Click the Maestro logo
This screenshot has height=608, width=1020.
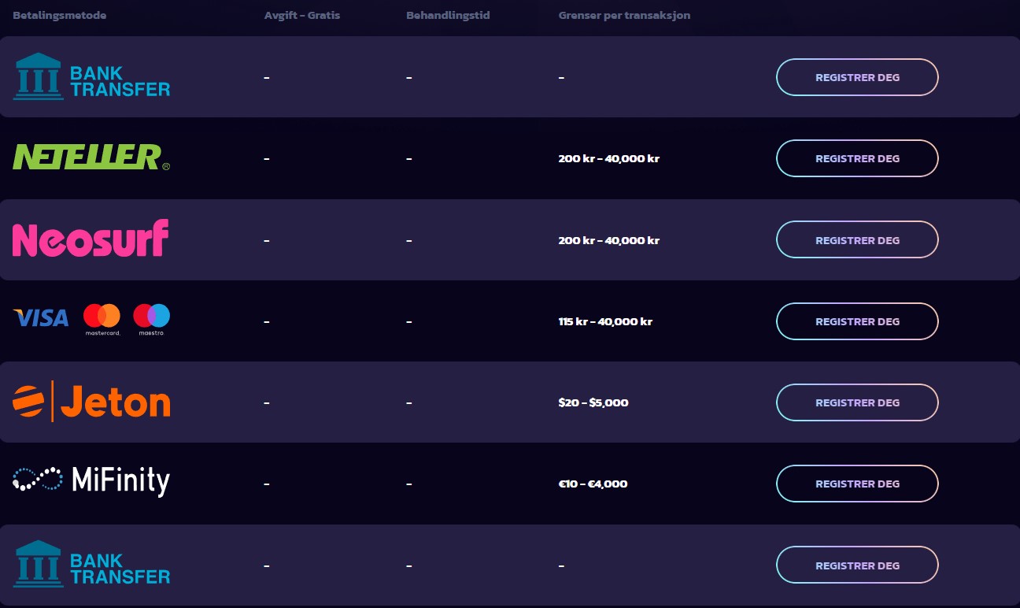152,320
